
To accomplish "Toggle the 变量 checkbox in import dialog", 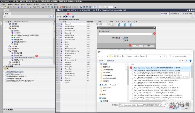I will pos(124,38).
